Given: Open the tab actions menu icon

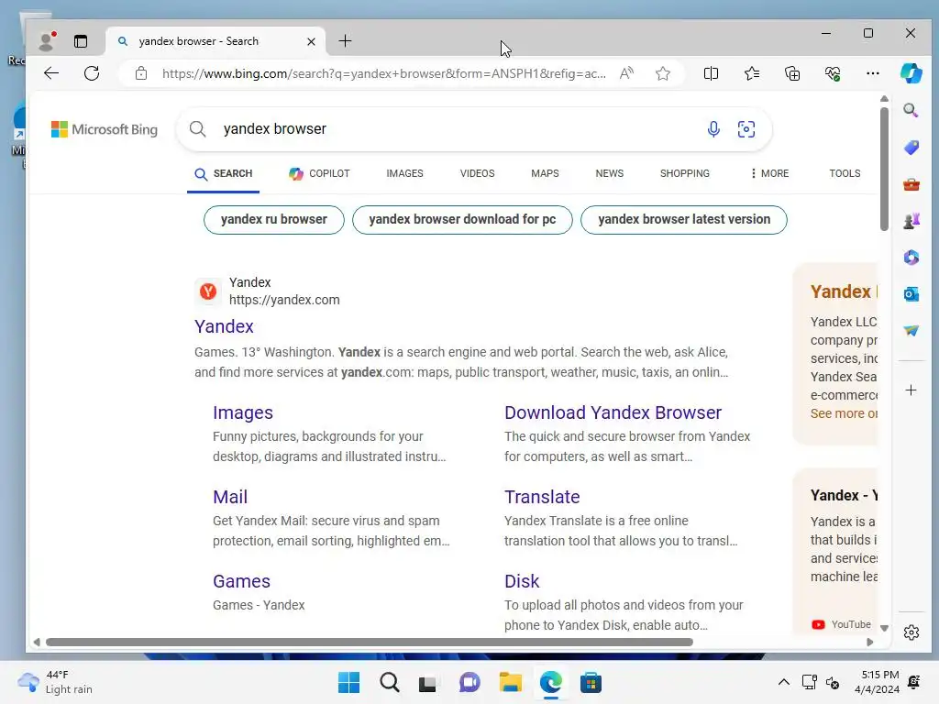Looking at the screenshot, I should tap(81, 40).
